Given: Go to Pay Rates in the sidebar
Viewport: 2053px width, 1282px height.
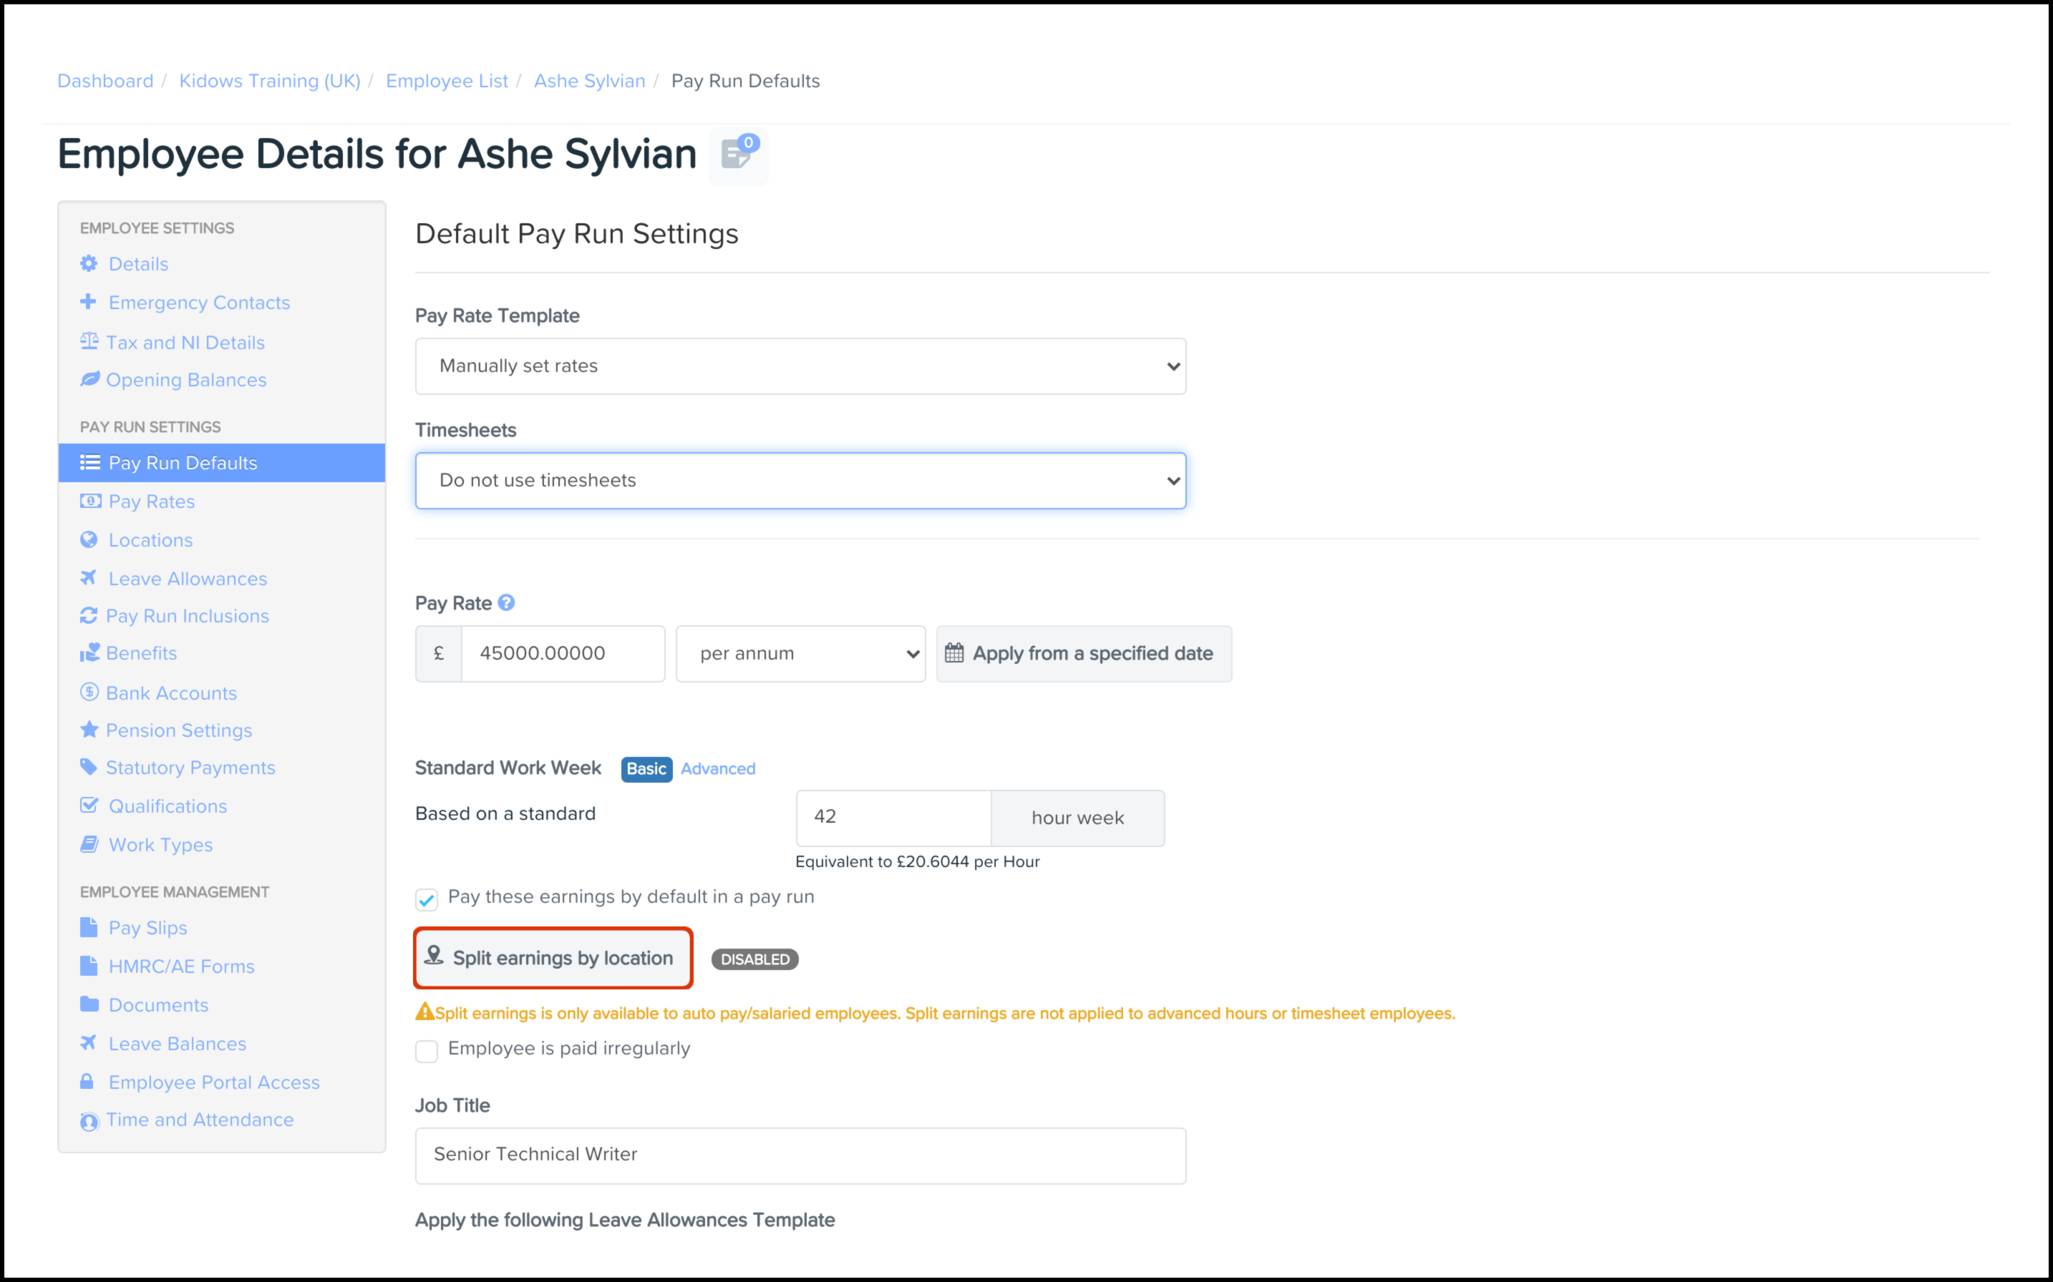Looking at the screenshot, I should click(152, 502).
